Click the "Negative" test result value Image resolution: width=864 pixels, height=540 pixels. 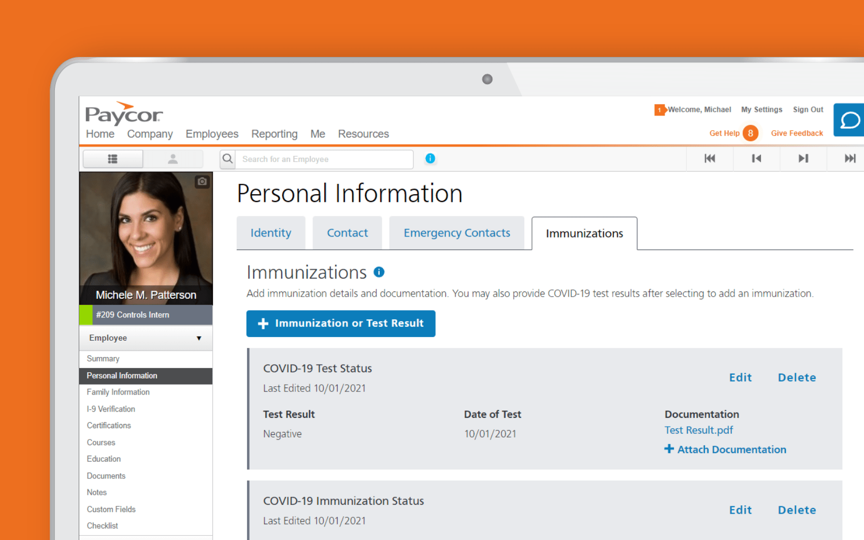[282, 434]
